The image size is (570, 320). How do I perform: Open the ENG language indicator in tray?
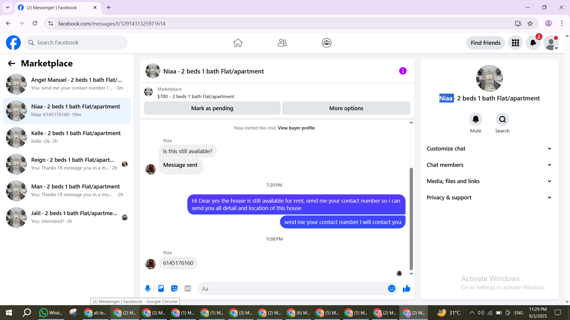point(519,313)
